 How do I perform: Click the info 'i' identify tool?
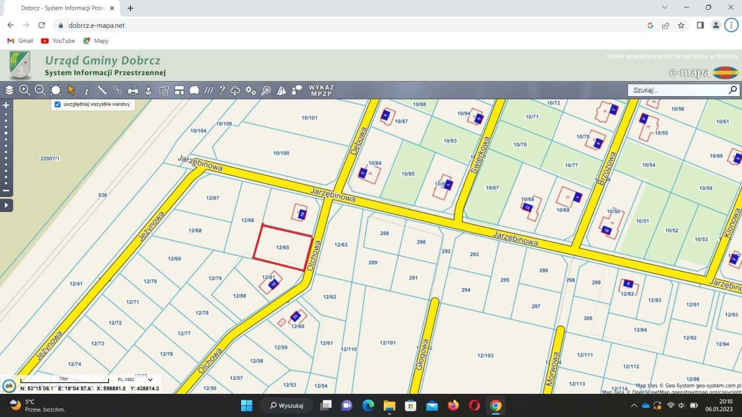click(x=87, y=90)
